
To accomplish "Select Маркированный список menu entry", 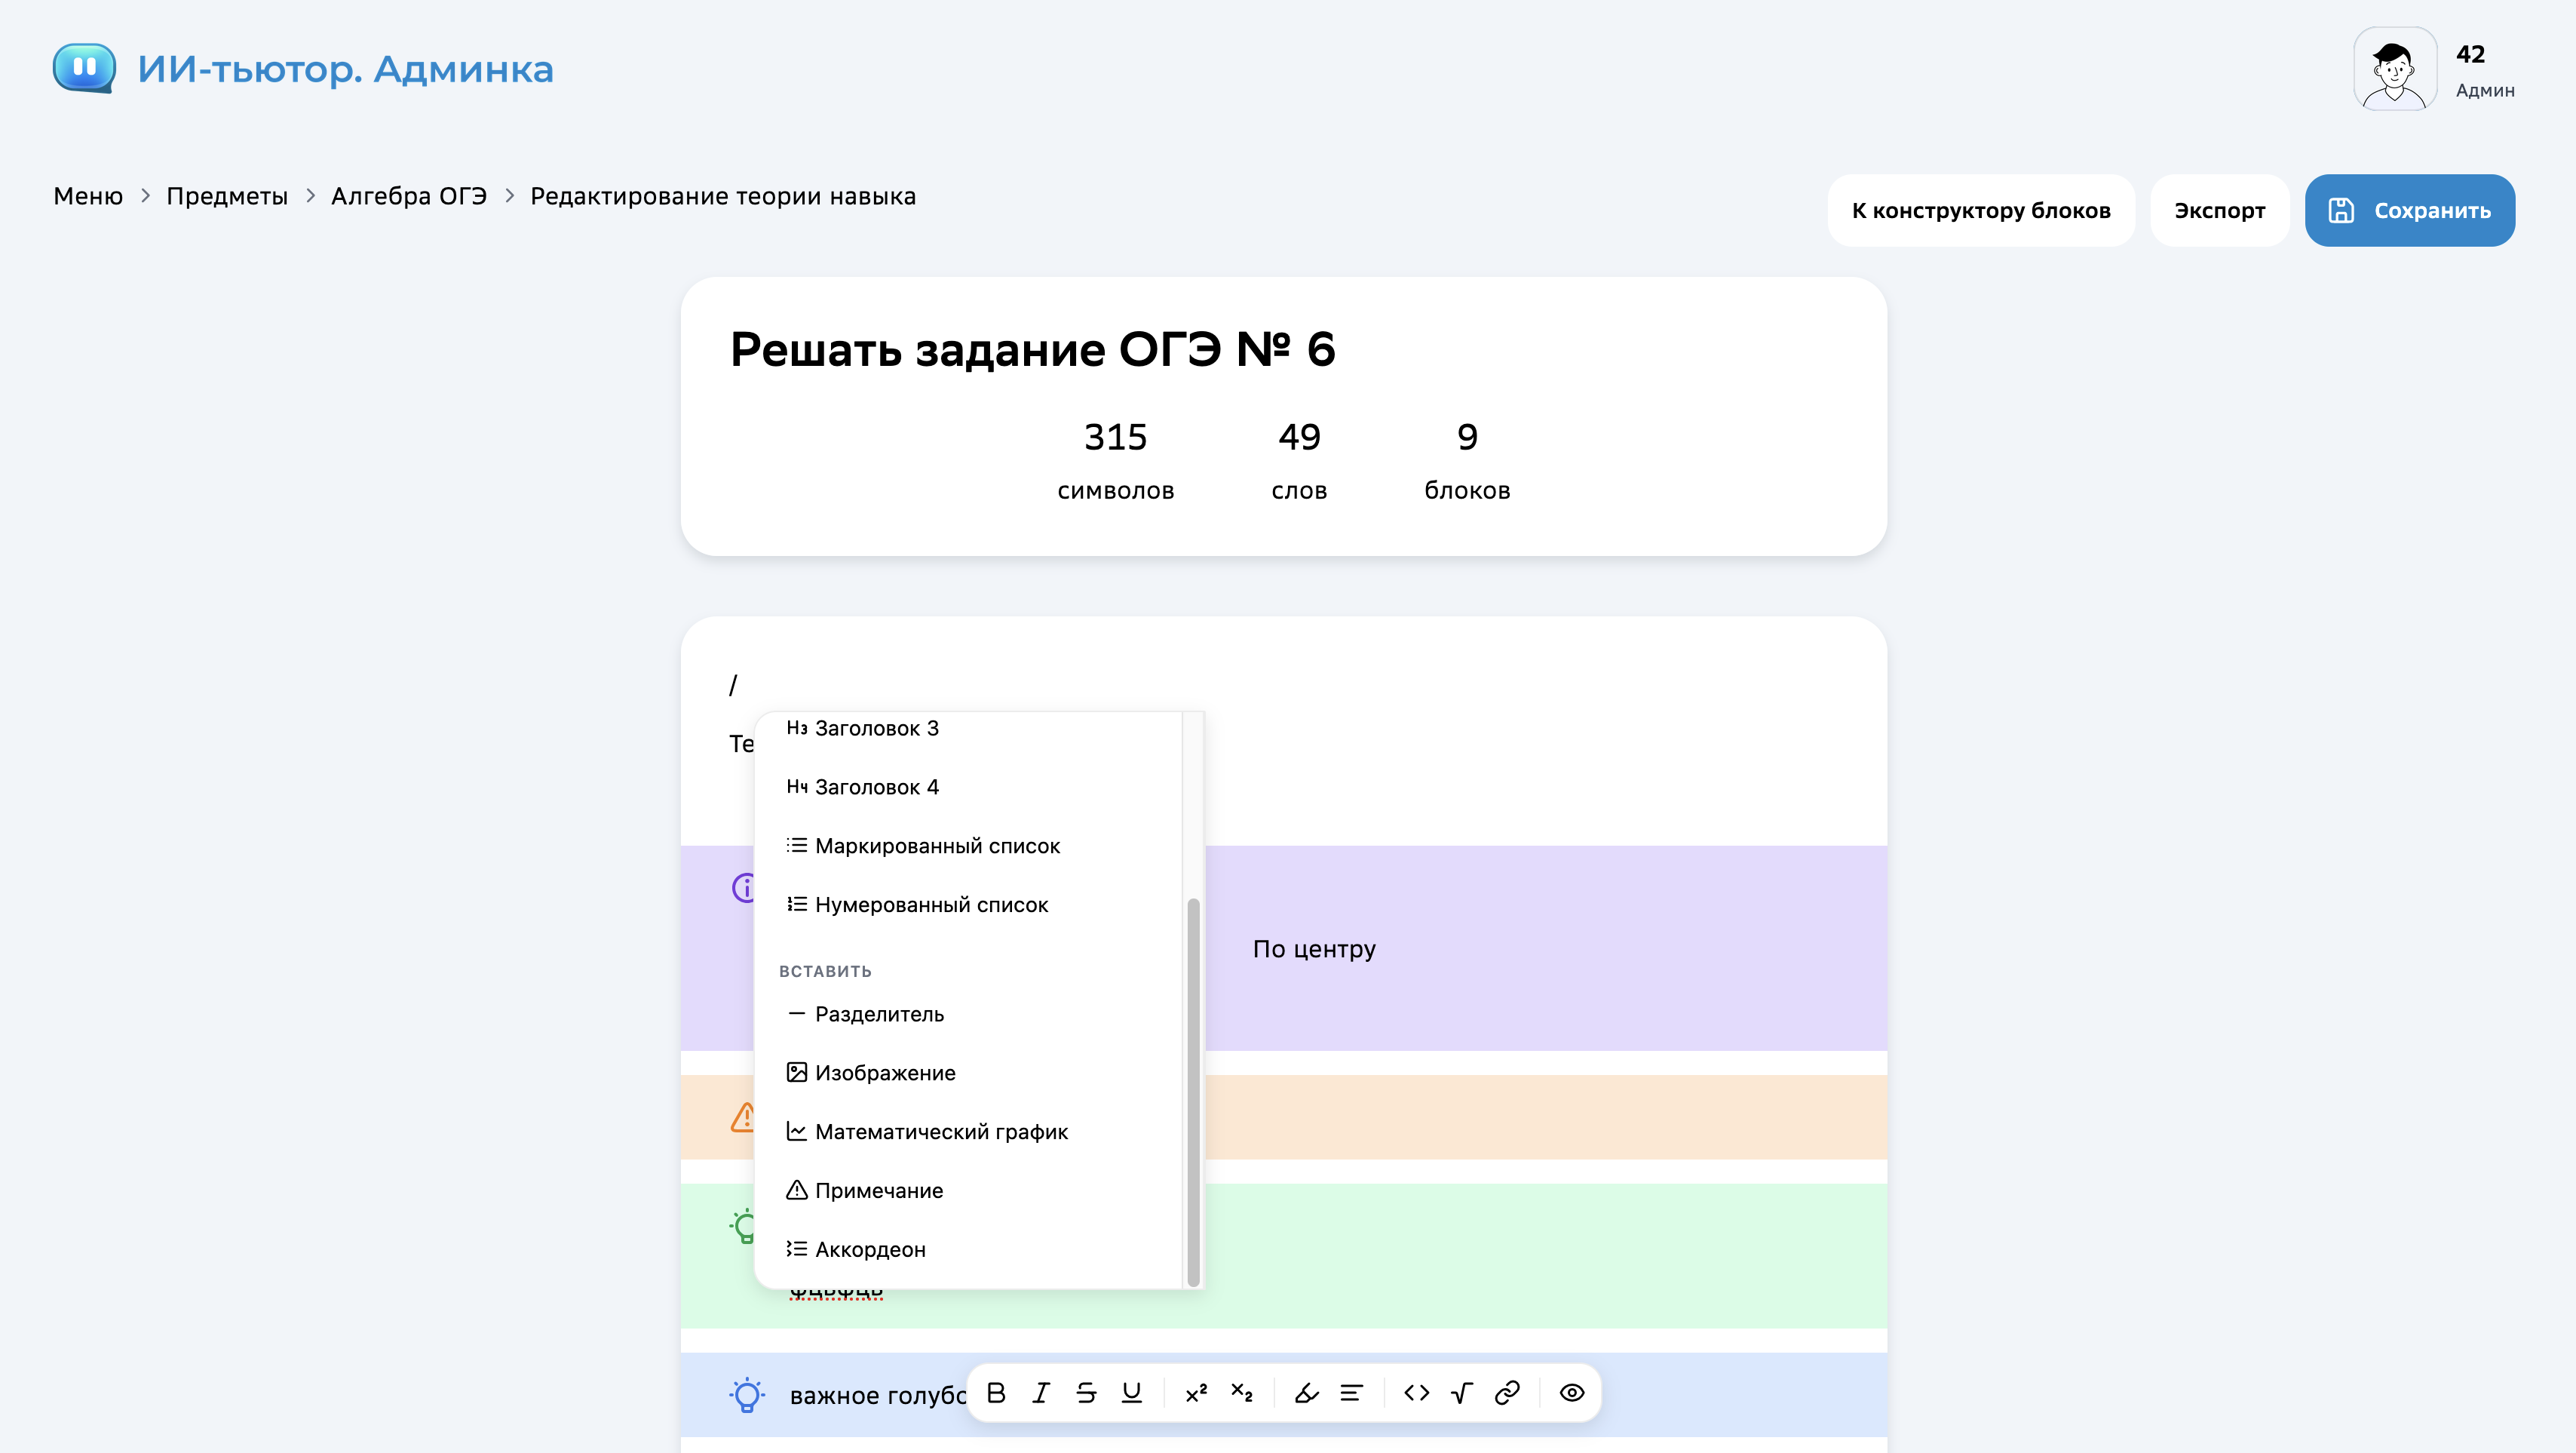I will tap(937, 846).
